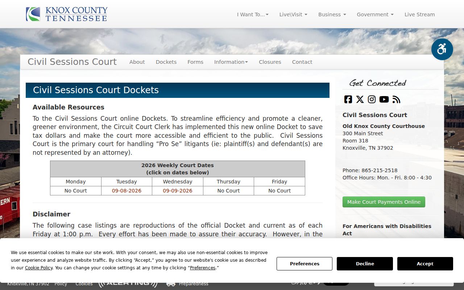Open the Facebook social icon
This screenshot has height=290, width=464.
[348, 99]
